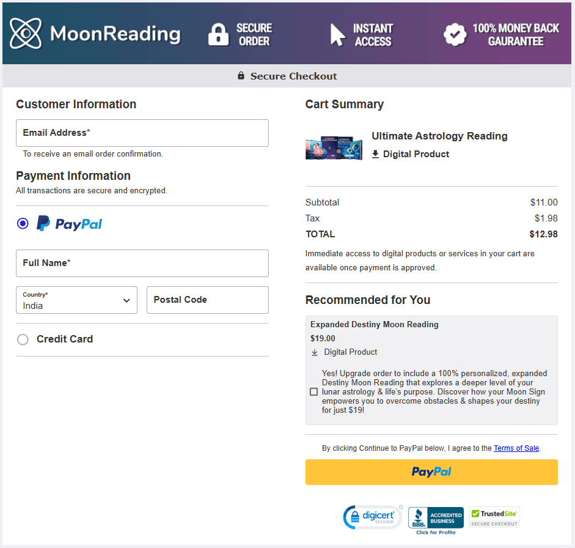This screenshot has height=548, width=575.
Task: Click the Credit Card option label
Action: point(65,339)
